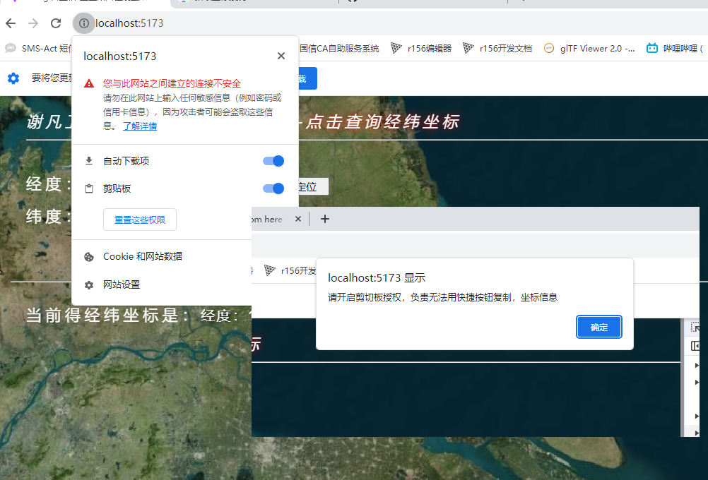Screen dimensions: 708x480
Task: Toggle the 自动下载项 permission switch
Action: pyautogui.click(x=273, y=161)
